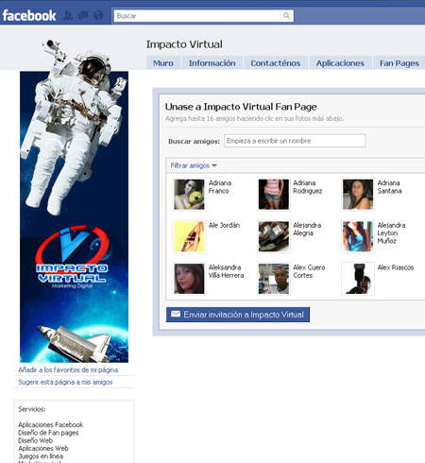Click the Diseño Web service text

[35, 440]
